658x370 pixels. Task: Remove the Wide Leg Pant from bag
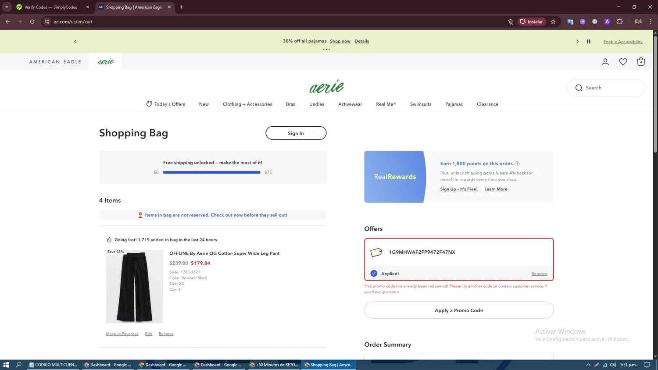[x=166, y=334]
